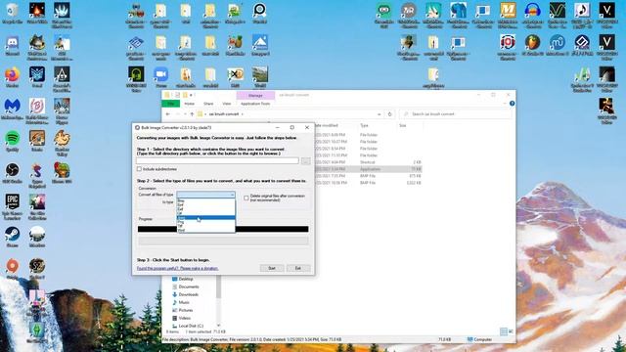Open the campfire game desktop icon

point(37,13)
